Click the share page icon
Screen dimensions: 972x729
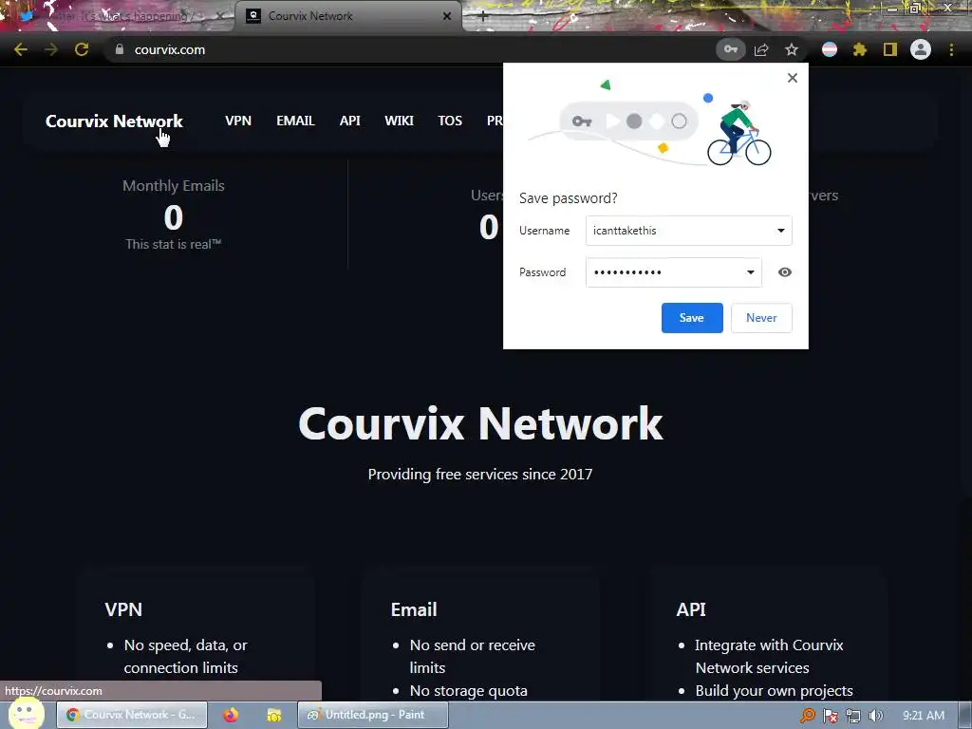[761, 49]
